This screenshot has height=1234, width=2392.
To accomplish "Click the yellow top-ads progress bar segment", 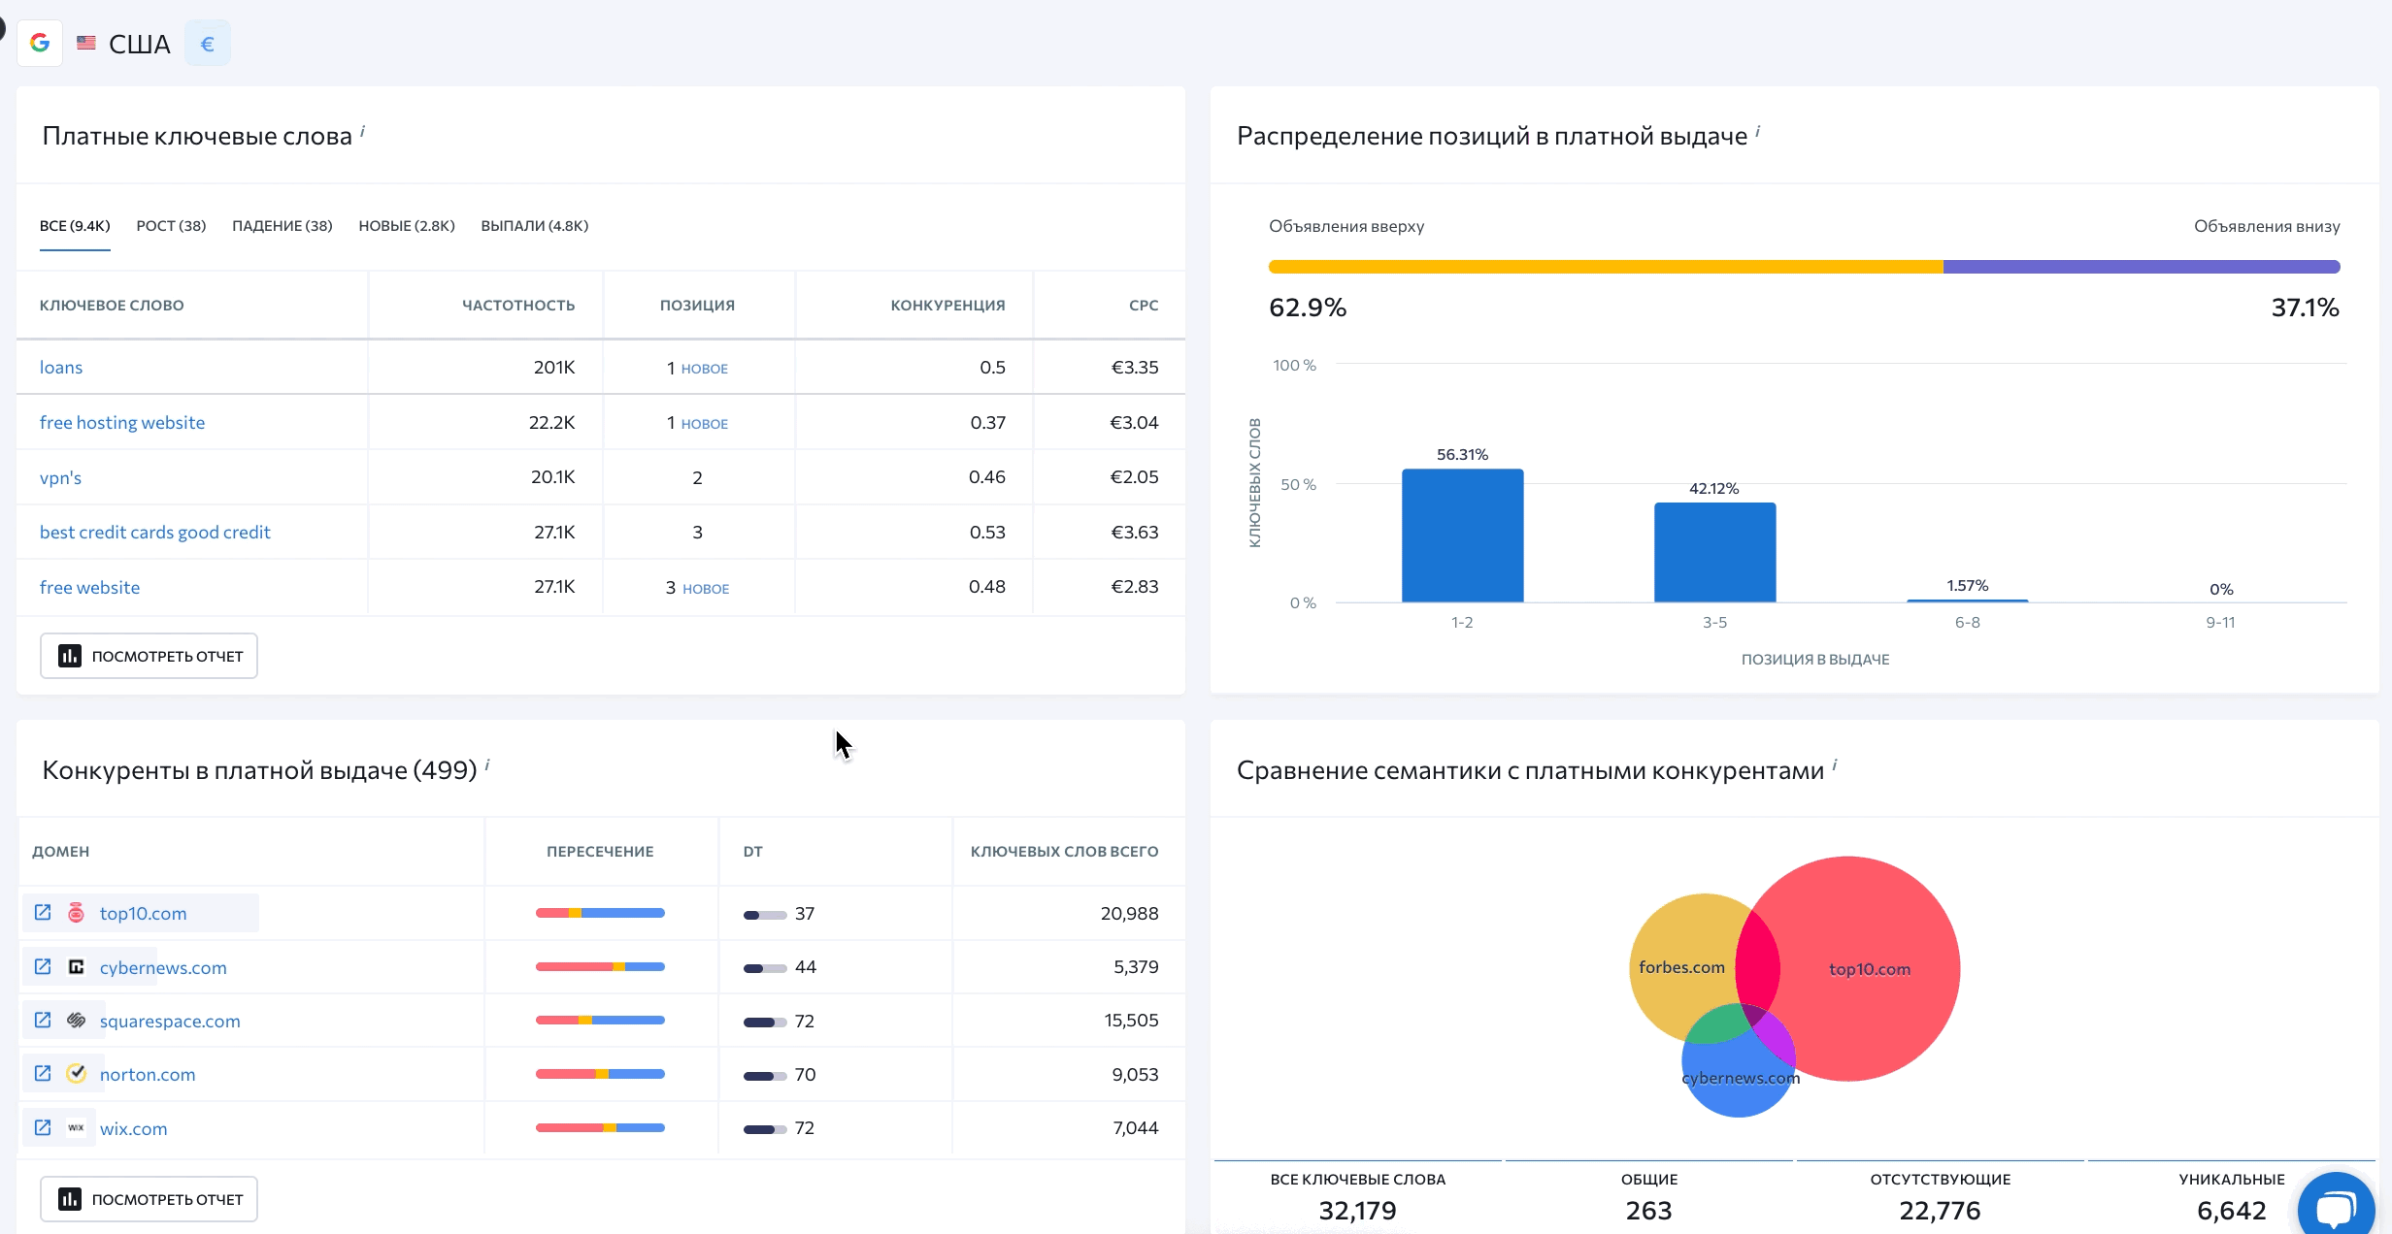I will [x=1605, y=267].
